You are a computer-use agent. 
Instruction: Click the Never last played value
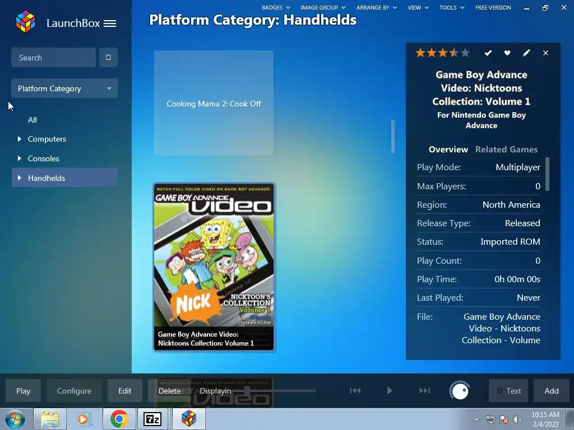[528, 298]
